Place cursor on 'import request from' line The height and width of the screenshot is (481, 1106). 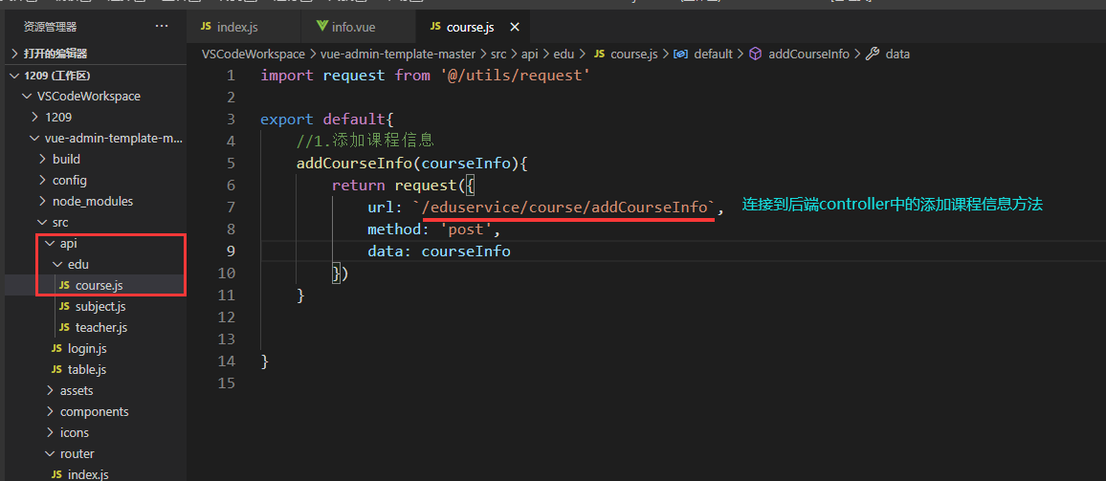click(426, 76)
